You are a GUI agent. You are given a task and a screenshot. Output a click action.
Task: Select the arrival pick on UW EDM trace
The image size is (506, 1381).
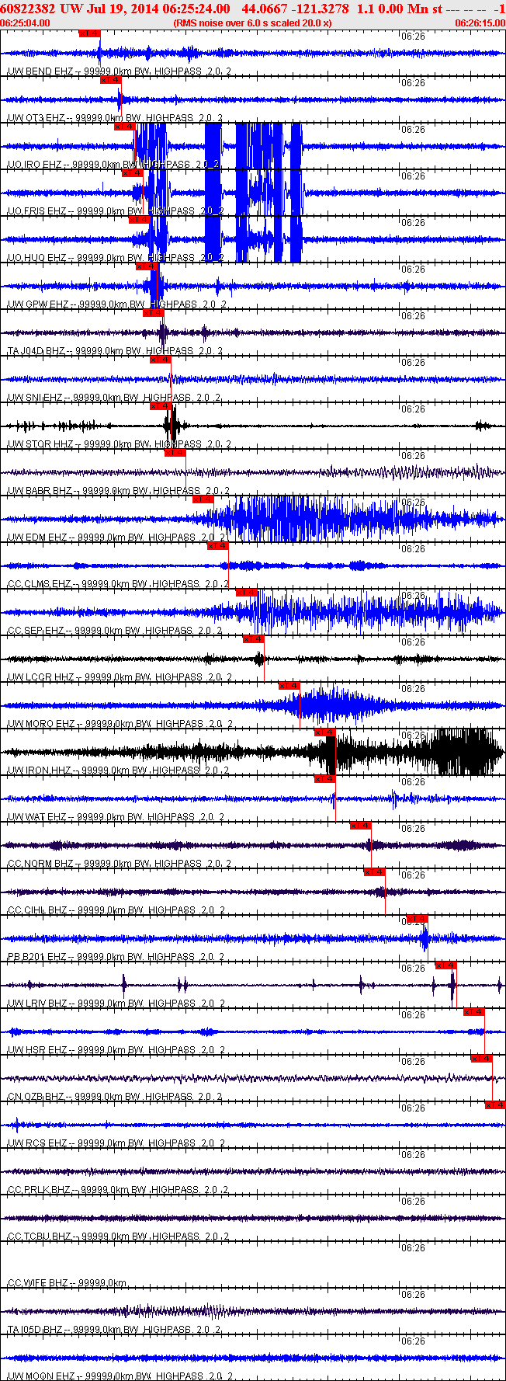pyautogui.click(x=203, y=499)
